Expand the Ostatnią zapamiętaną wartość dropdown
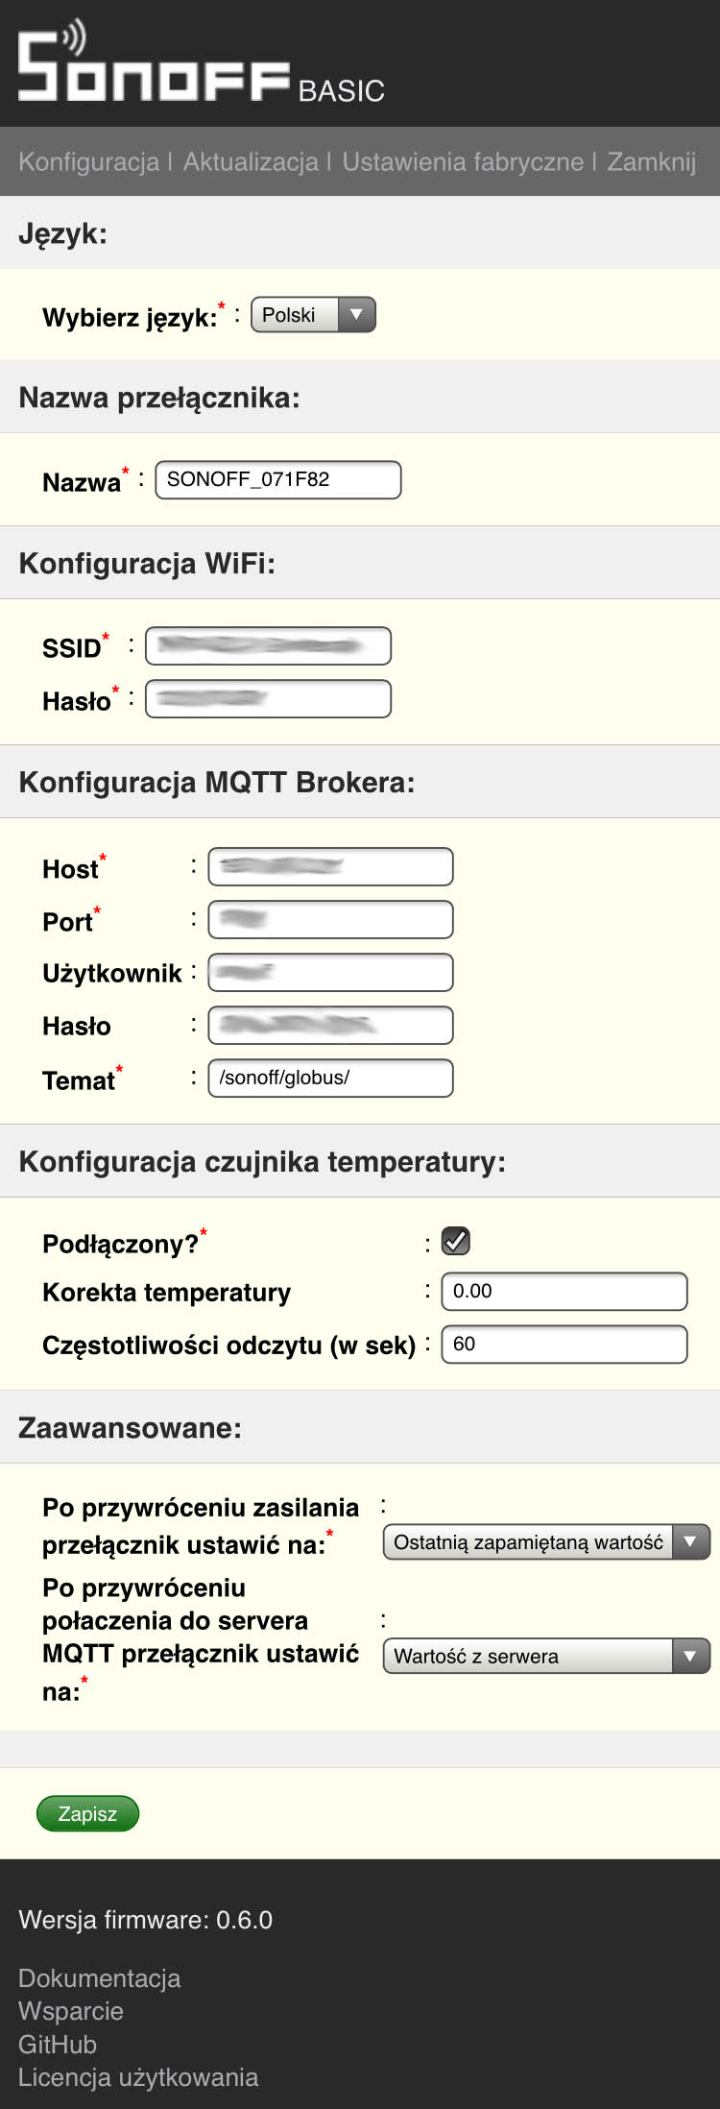Image resolution: width=720 pixels, height=2109 pixels. (545, 1542)
